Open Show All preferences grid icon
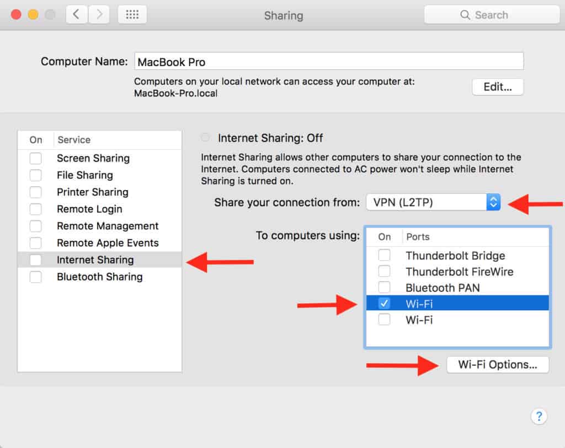 [131, 14]
